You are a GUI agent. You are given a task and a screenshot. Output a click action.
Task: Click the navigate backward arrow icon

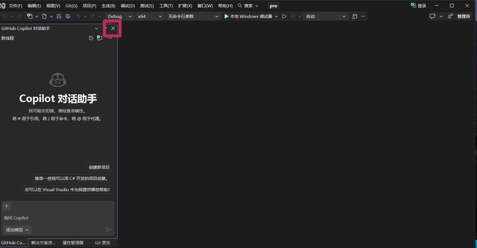click(5, 16)
